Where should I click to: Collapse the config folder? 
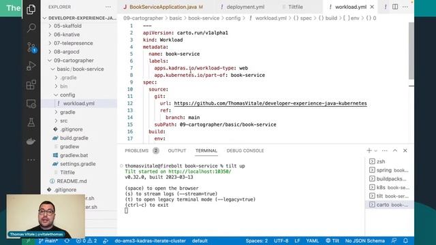(x=80, y=95)
